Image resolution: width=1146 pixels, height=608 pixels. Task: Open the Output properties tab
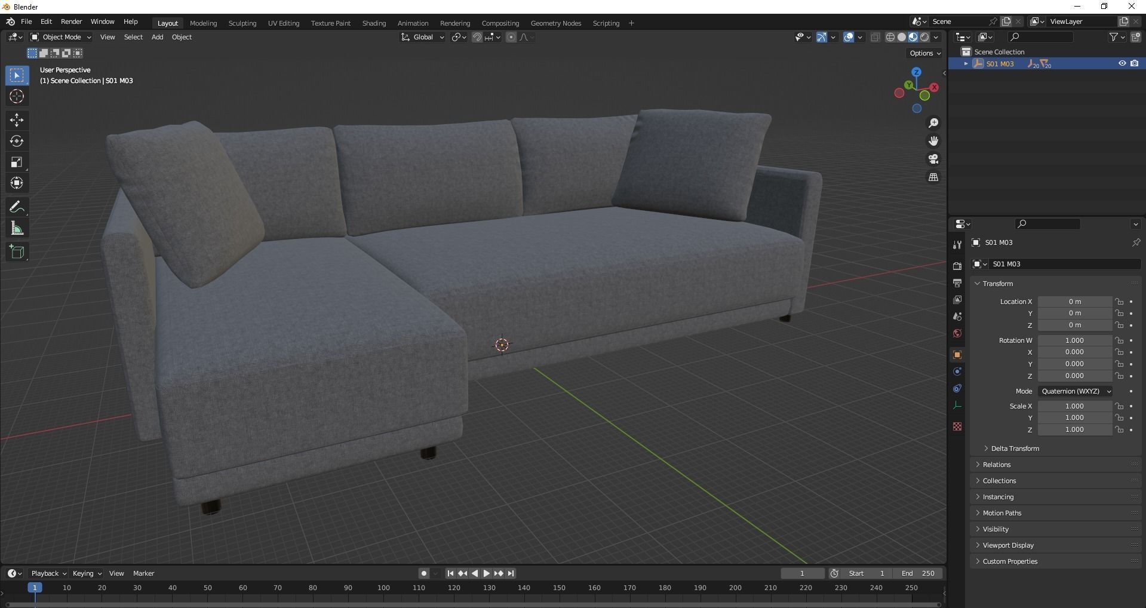(957, 282)
